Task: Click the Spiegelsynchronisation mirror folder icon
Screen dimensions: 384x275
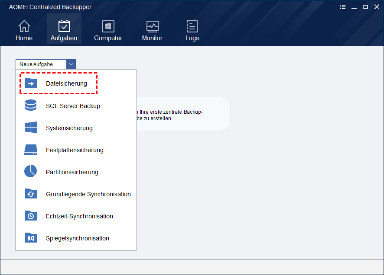Action: tap(31, 238)
